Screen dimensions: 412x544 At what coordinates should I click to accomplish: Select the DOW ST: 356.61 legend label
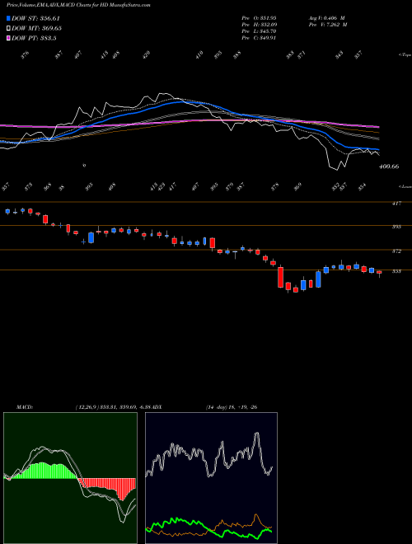point(35,18)
